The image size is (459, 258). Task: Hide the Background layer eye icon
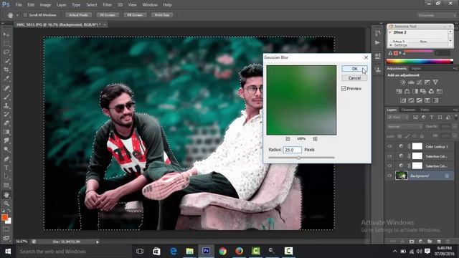pyautogui.click(x=389, y=176)
